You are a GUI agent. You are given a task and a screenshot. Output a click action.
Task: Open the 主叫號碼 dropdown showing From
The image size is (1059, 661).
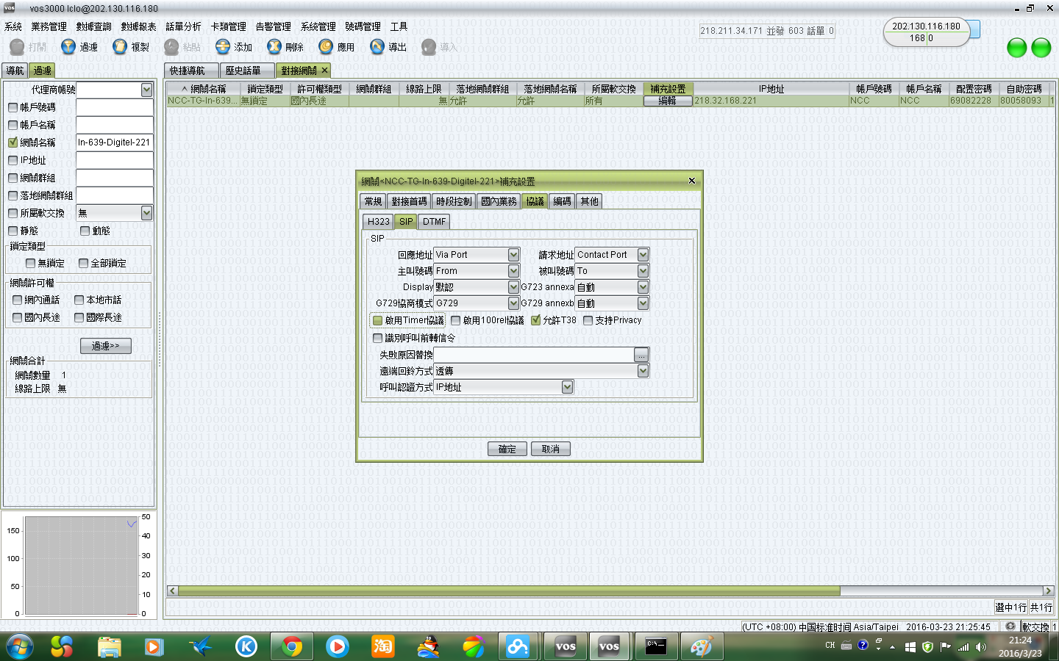point(513,271)
